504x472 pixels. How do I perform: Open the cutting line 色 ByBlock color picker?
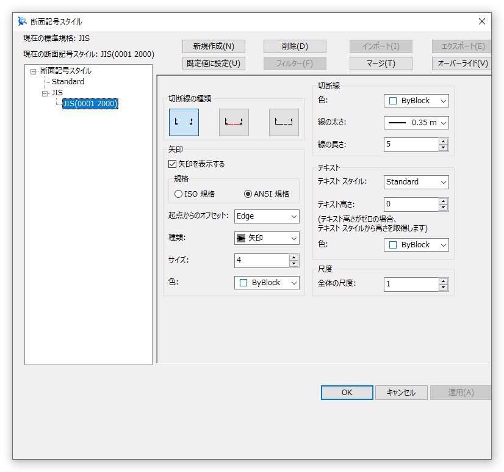pos(416,101)
